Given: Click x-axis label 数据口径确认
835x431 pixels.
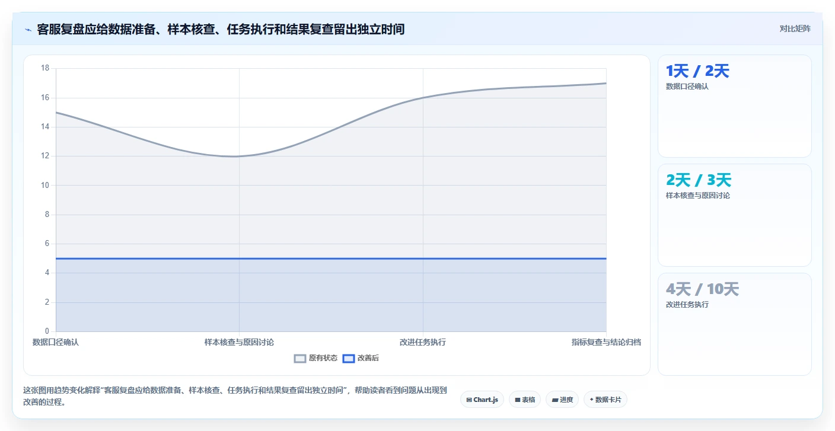Looking at the screenshot, I should click(x=56, y=343).
